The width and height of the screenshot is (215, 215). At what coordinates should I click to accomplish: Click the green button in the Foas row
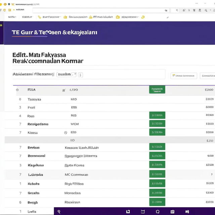[157, 115]
